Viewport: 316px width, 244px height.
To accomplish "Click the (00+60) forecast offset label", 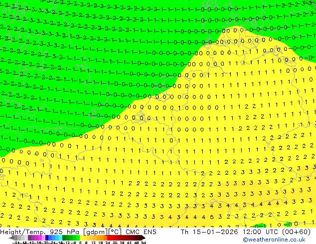I will point(296,232).
